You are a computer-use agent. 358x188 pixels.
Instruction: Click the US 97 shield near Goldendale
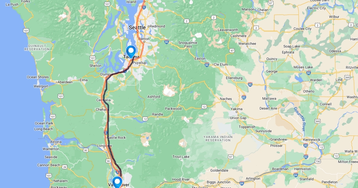(230, 156)
